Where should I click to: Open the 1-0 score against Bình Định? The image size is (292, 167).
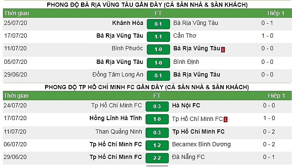point(158,63)
